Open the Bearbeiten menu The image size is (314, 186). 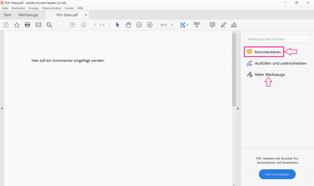(18, 8)
